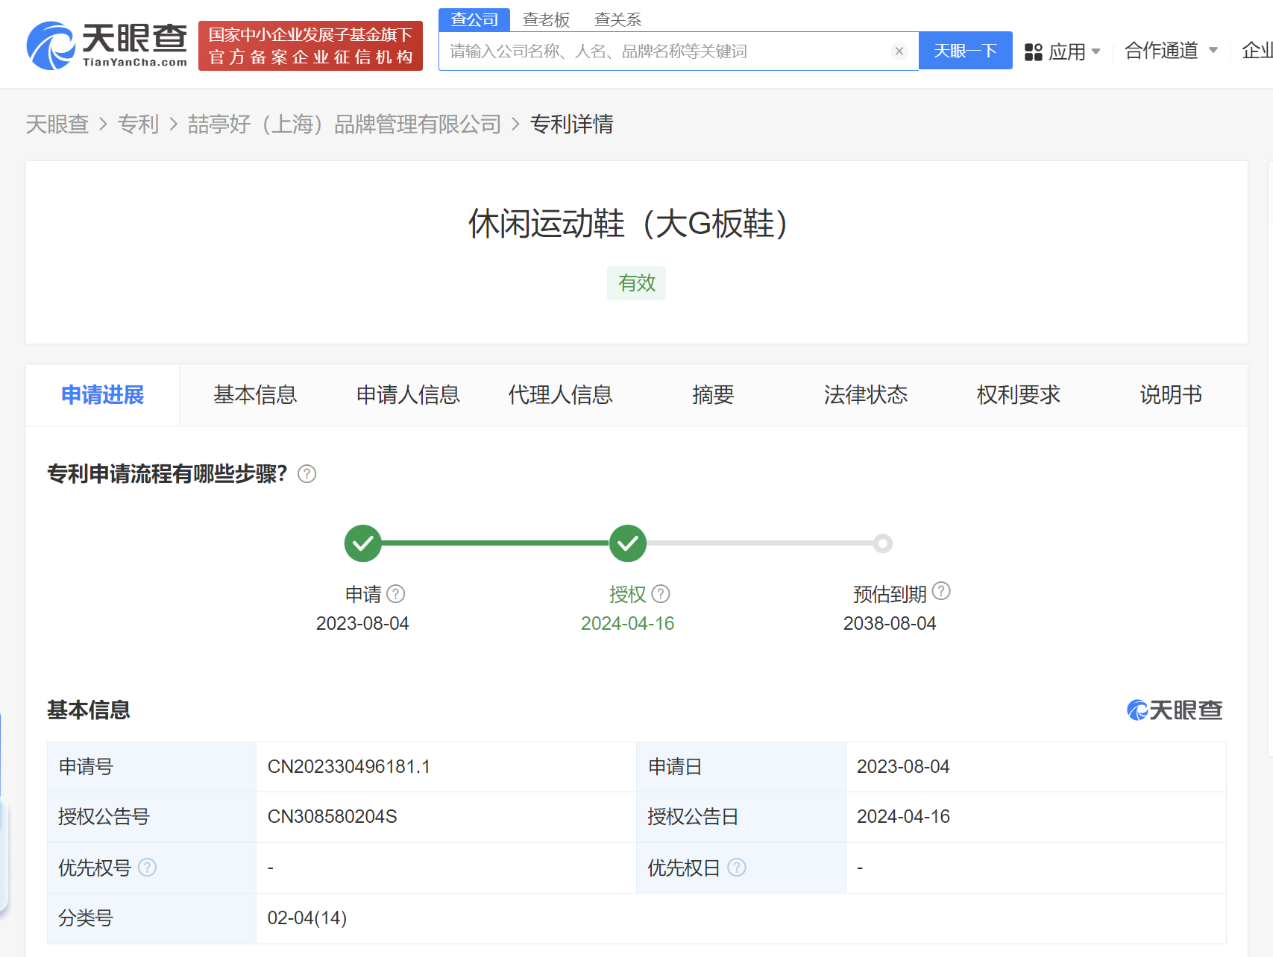Open the 应用 dropdown menu
The height and width of the screenshot is (957, 1273).
pyautogui.click(x=1063, y=51)
